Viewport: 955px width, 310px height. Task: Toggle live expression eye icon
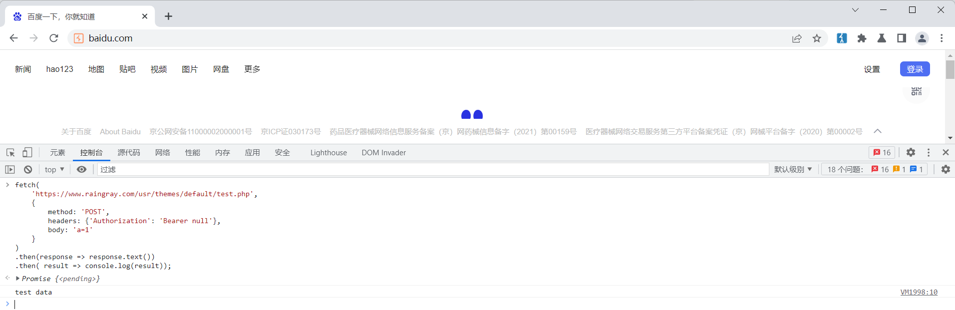82,170
